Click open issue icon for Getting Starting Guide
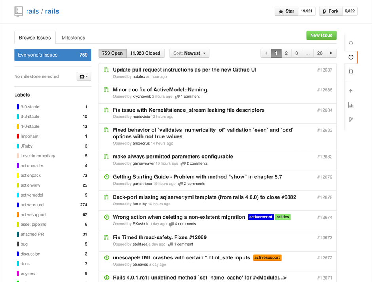This screenshot has width=372, height=282. pyautogui.click(x=107, y=177)
